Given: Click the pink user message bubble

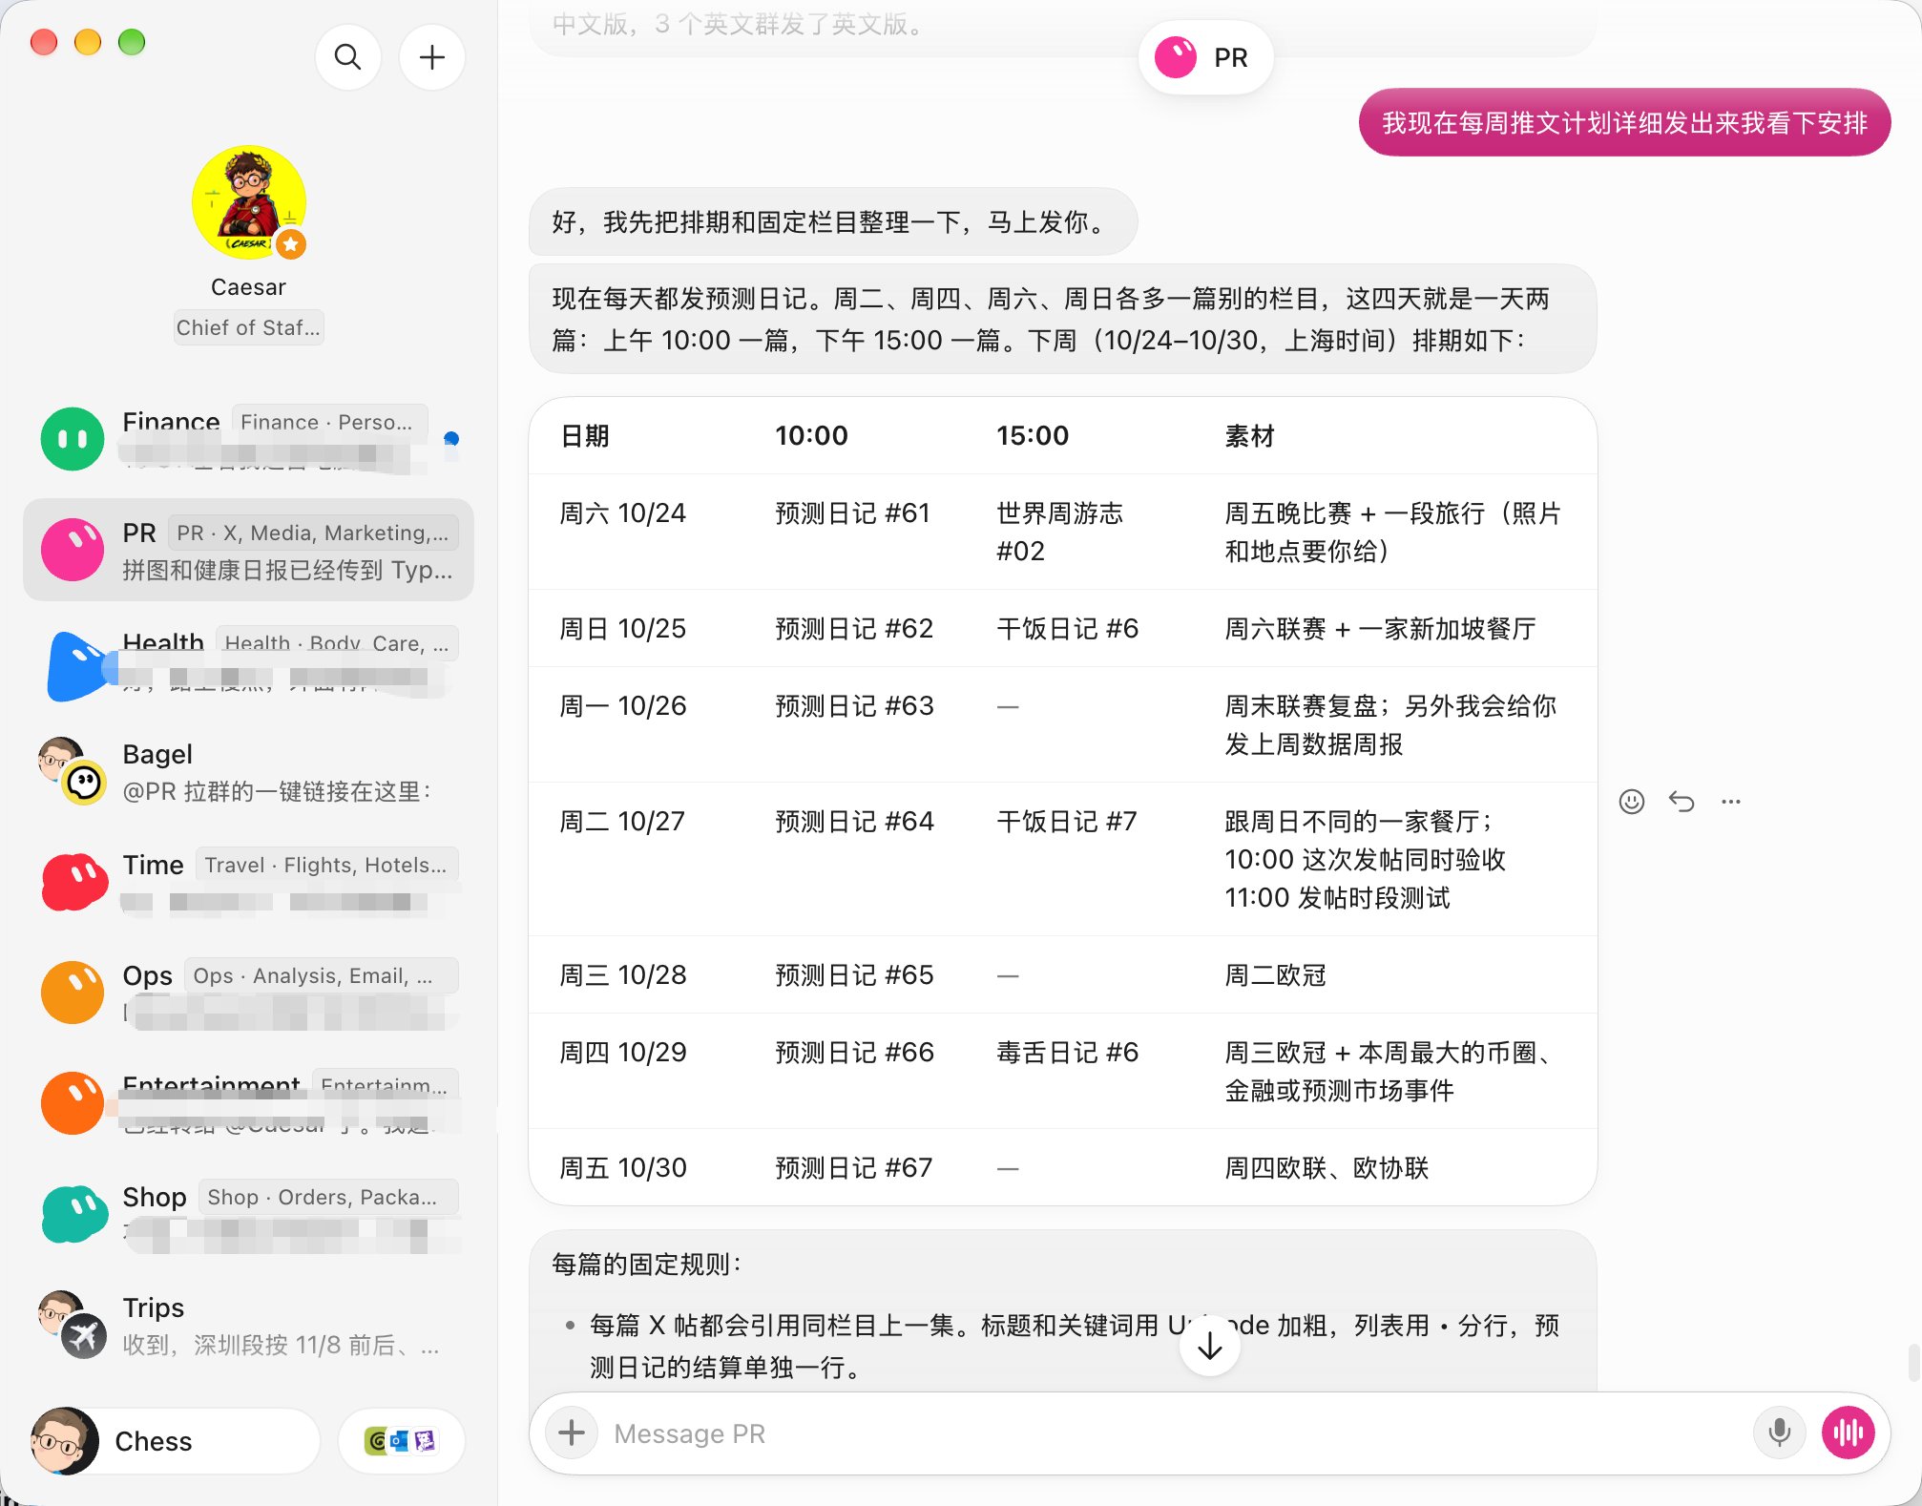Looking at the screenshot, I should (x=1624, y=122).
